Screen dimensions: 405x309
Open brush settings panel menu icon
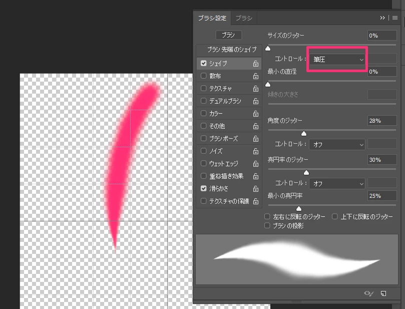(394, 18)
